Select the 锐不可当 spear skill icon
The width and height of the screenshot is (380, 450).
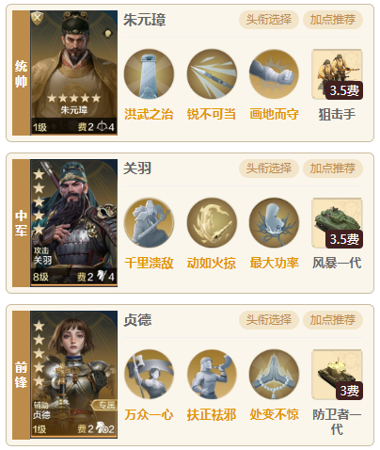(212, 73)
